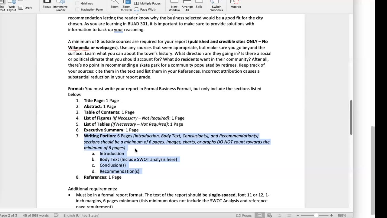Viewport: 387px width, 218px height.
Task: Click the vertical document scrollbar thumb
Action: coord(351,117)
